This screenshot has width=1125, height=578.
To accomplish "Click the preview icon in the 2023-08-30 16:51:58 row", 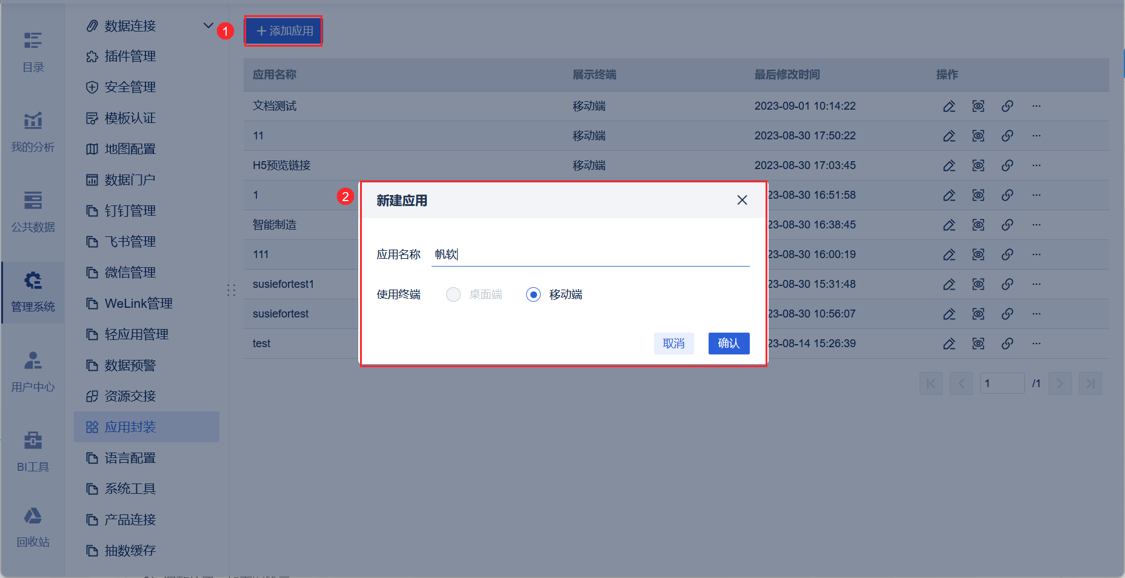I will coord(978,195).
